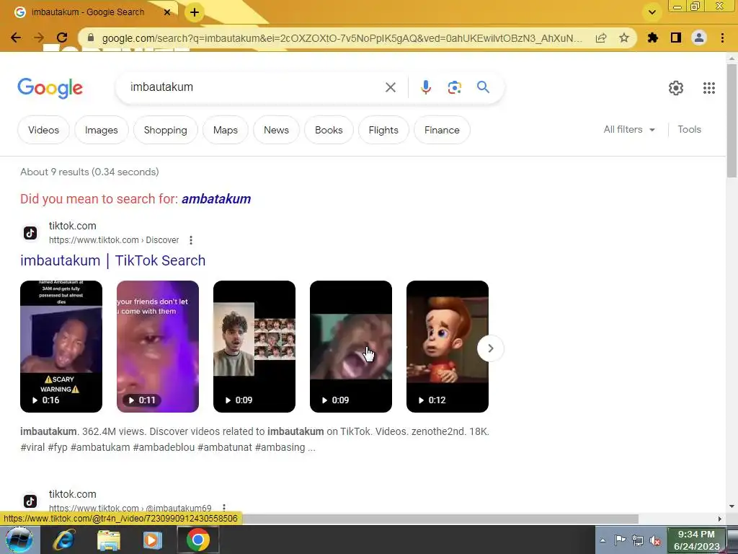The image size is (738, 554).
Task: Click the vertical page scrollbar thumb
Action: (x=731, y=120)
